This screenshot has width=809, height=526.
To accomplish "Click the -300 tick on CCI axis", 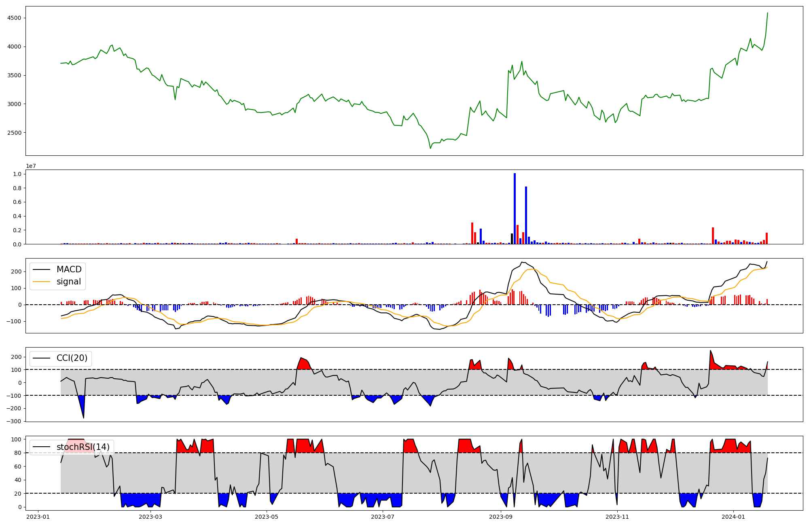I will [15, 421].
